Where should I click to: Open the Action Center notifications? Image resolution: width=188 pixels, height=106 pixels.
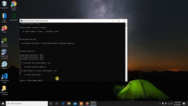184,103
